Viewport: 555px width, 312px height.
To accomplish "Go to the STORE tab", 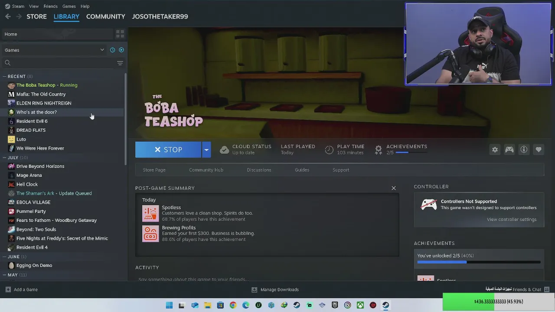I will click(x=36, y=16).
